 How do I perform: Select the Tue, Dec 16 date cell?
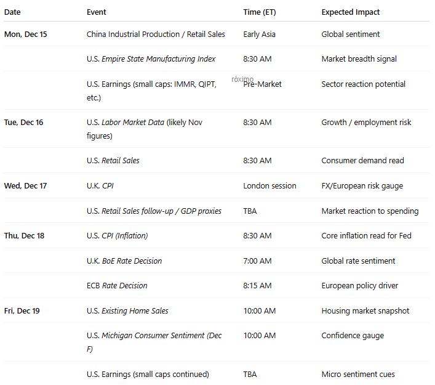pos(23,122)
